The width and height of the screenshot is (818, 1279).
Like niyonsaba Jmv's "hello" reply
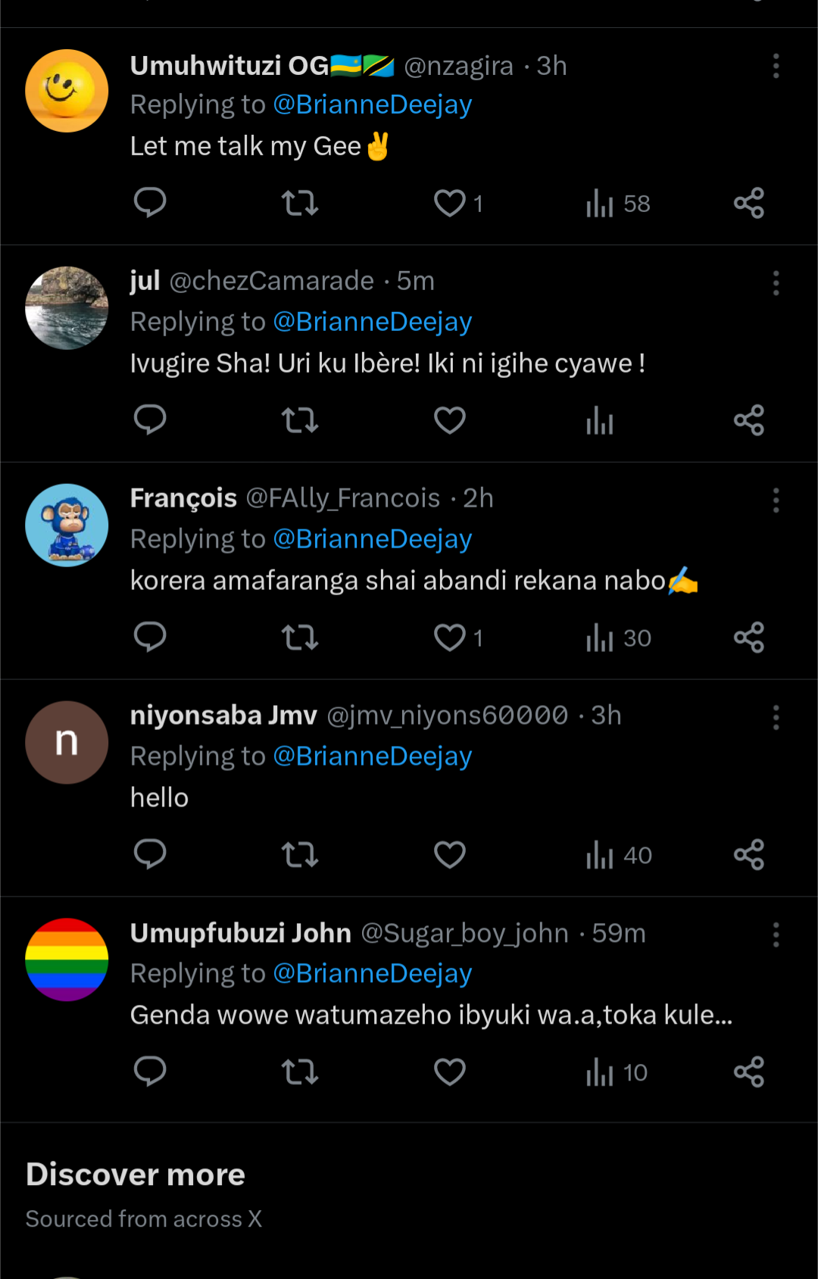coord(450,855)
